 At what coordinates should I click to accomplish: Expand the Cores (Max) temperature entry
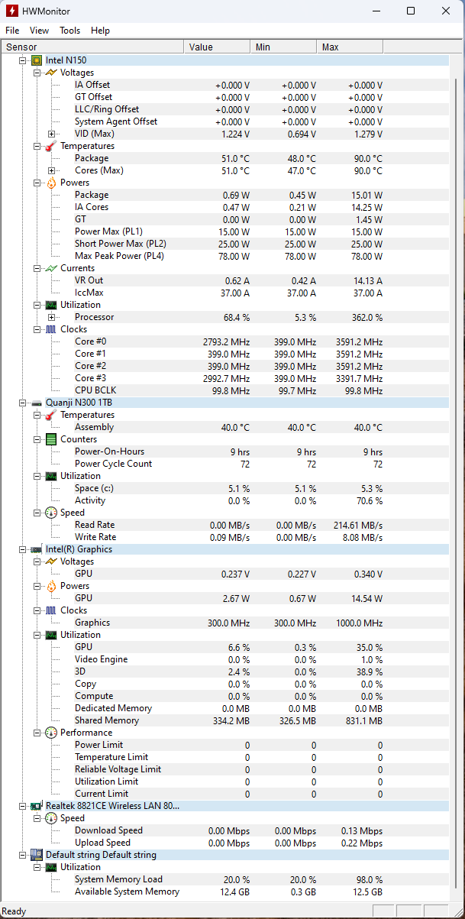pyautogui.click(x=52, y=170)
